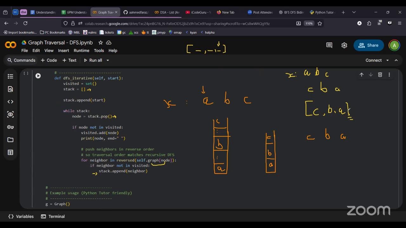The image size is (406, 228).
Task: Click the address bar URL
Action: pos(177,23)
